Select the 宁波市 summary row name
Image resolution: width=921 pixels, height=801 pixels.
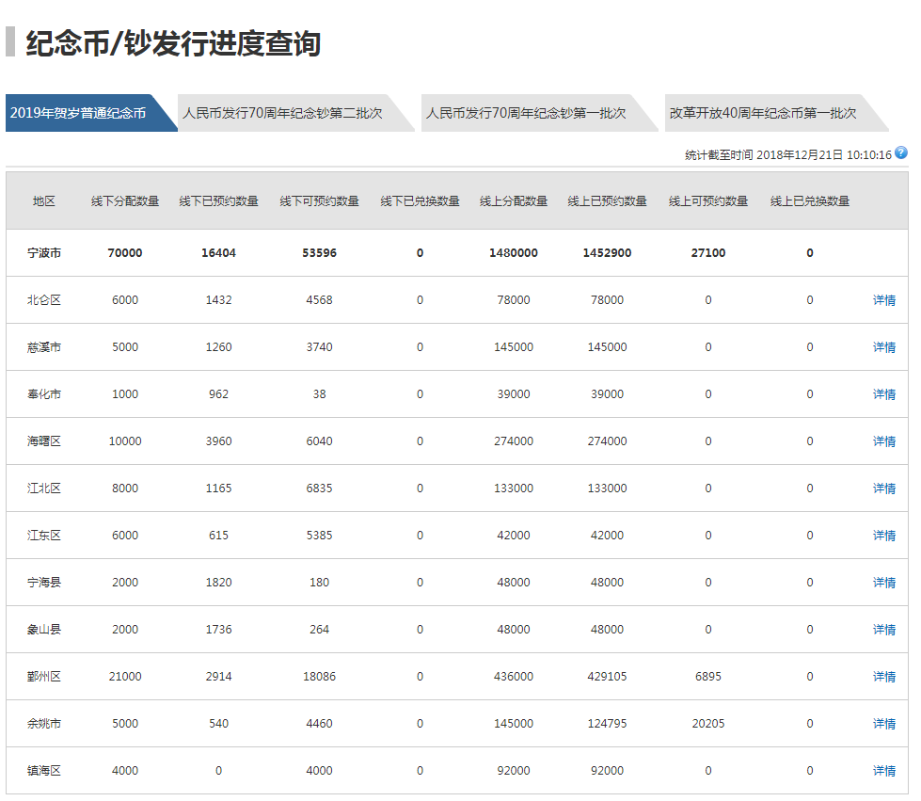[x=44, y=253]
